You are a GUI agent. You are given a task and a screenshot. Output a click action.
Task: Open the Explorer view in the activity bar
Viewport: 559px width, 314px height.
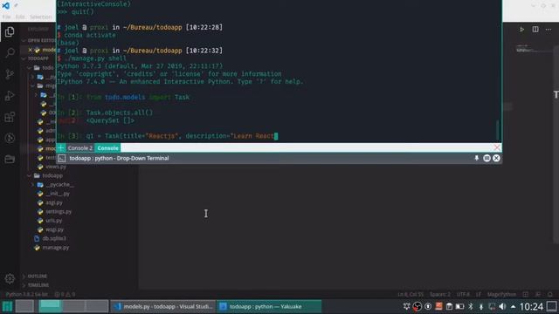(10, 32)
